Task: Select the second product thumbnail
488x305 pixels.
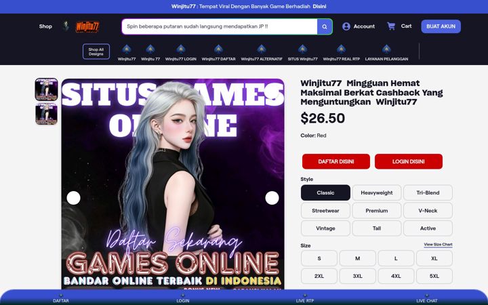Action: click(46, 114)
